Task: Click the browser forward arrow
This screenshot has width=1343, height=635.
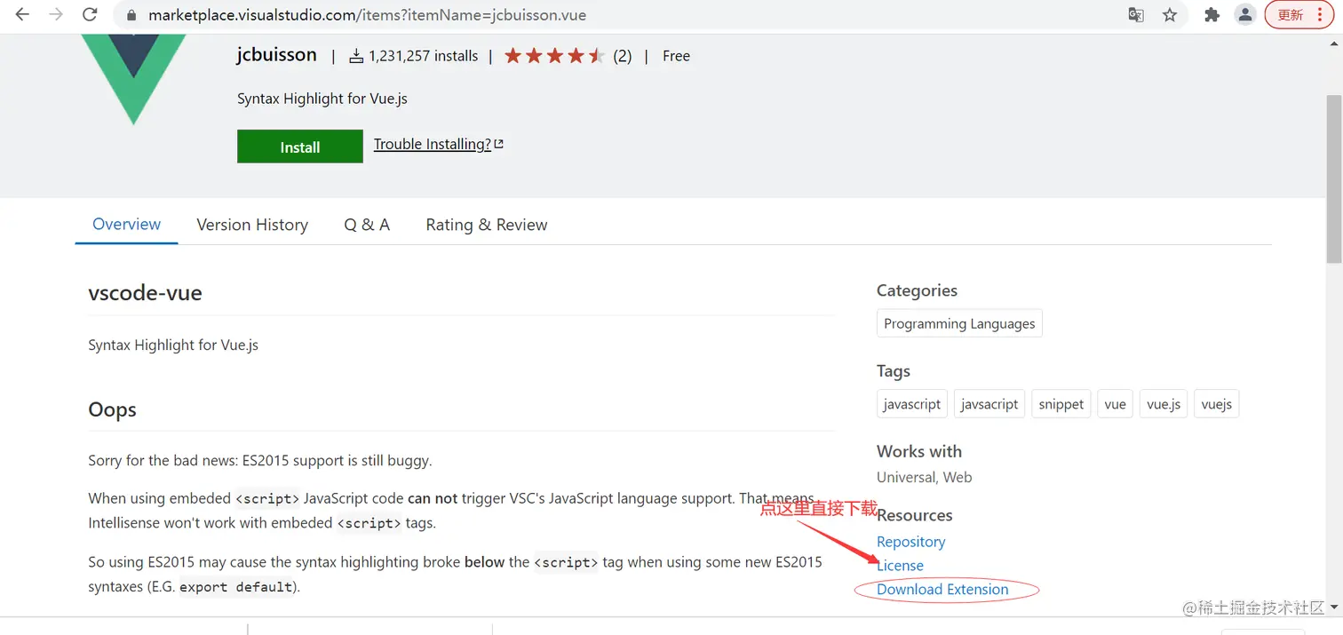Action: click(x=56, y=15)
